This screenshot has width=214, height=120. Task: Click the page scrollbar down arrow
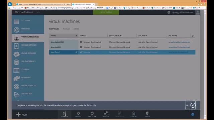click(x=205, y=117)
